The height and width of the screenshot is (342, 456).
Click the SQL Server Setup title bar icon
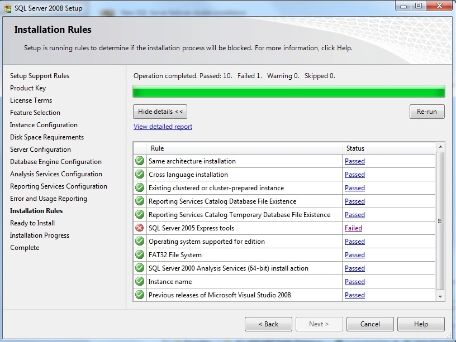click(8, 8)
